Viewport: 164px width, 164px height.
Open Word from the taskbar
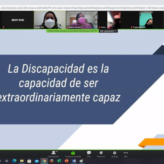(x=74, y=161)
